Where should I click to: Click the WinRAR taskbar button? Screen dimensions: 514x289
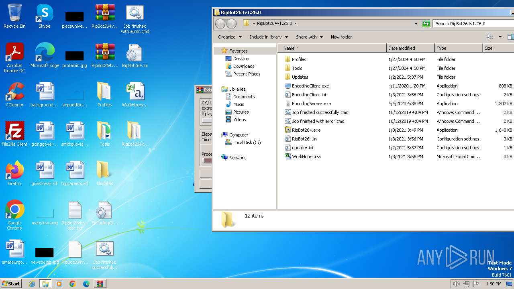point(100,284)
